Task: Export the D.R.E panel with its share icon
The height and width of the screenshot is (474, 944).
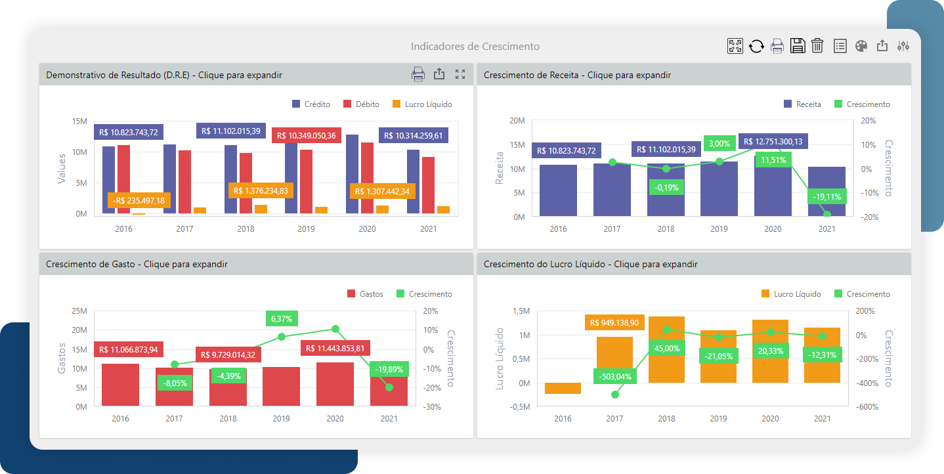Action: [439, 75]
